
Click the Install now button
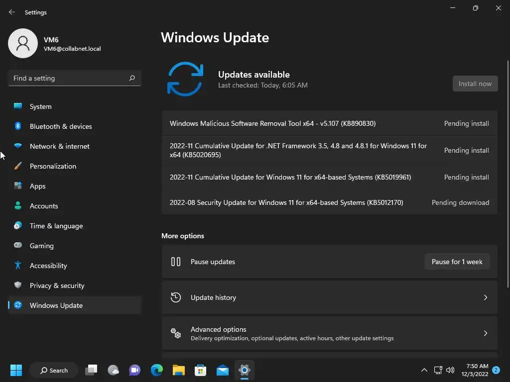pyautogui.click(x=475, y=84)
